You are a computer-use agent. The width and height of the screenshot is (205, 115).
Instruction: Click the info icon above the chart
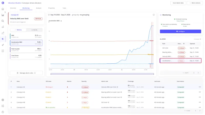tap(154, 15)
